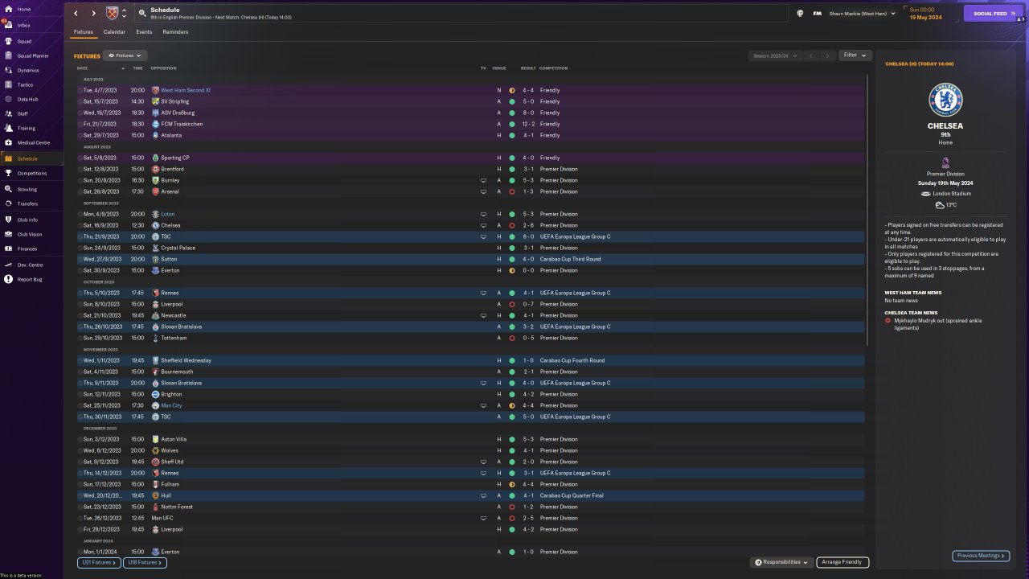The image size is (1029, 579).
Task: Tick the circle on the Brentford fixture row
Action: (80, 169)
